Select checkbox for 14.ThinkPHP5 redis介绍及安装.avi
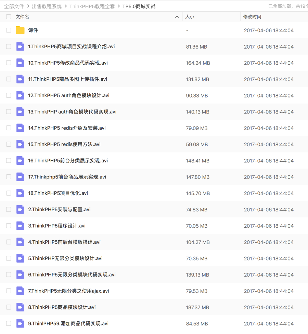Screen dimensions: 308x334 pos(9,128)
